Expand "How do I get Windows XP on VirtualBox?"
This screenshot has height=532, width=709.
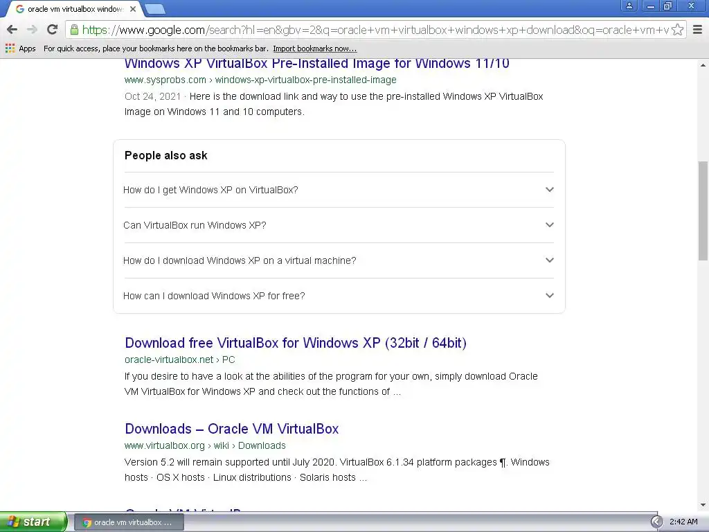point(339,190)
